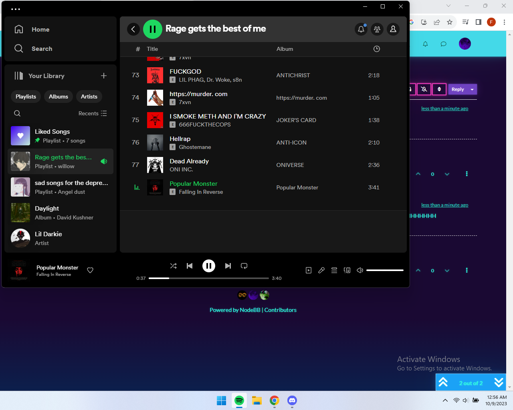Viewport: 513px width, 410px height.
Task: Open Friend Activity icon
Action: point(377,29)
